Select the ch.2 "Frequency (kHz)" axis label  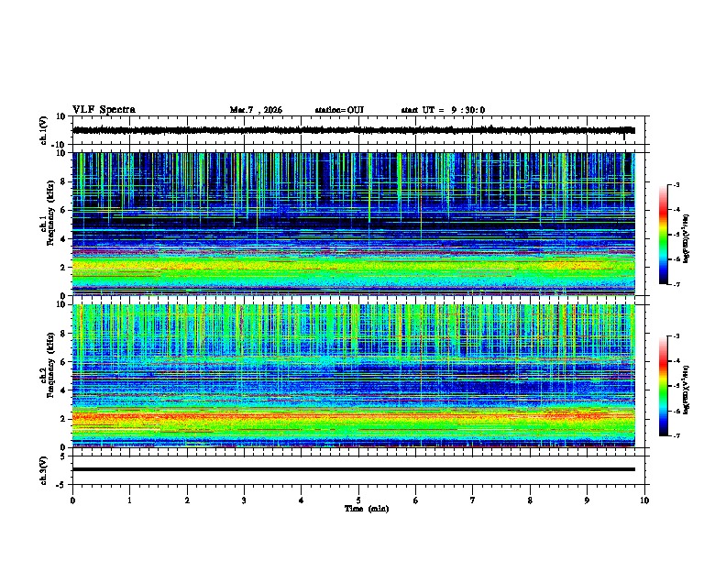click(51, 365)
